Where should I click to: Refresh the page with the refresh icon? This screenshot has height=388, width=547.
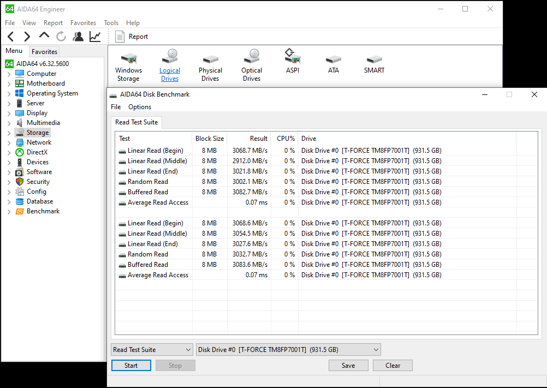(61, 36)
